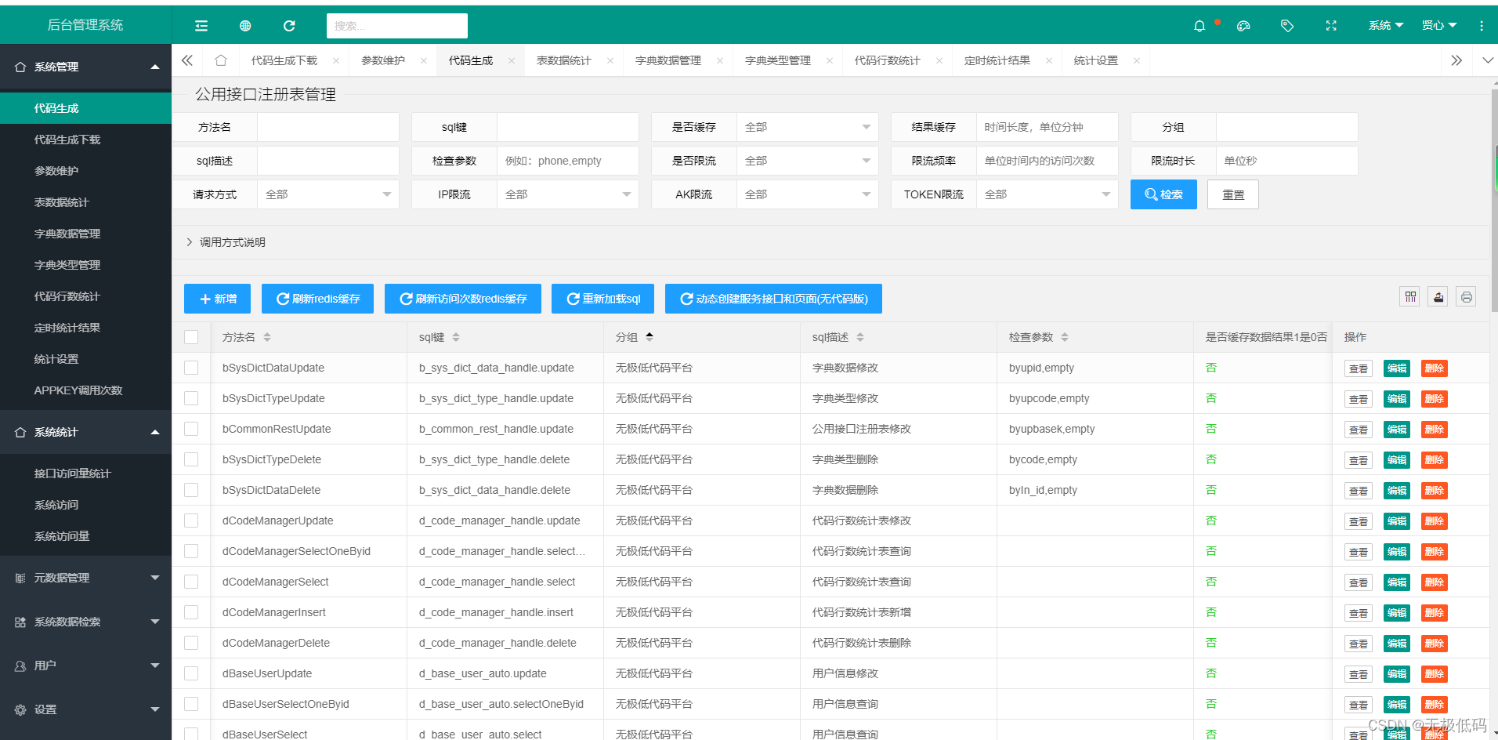
Task: Click the 检查参数 filter input
Action: click(x=567, y=161)
